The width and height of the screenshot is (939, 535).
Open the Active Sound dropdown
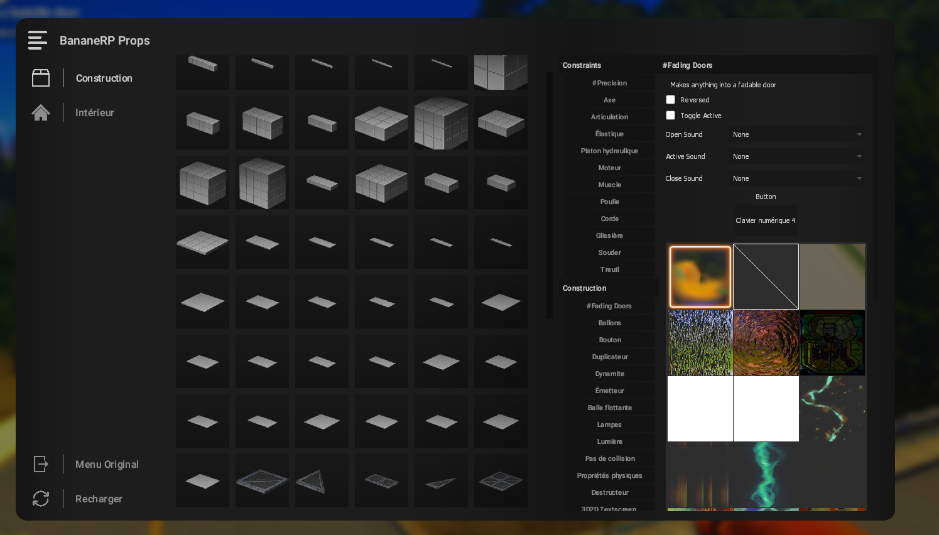click(797, 156)
